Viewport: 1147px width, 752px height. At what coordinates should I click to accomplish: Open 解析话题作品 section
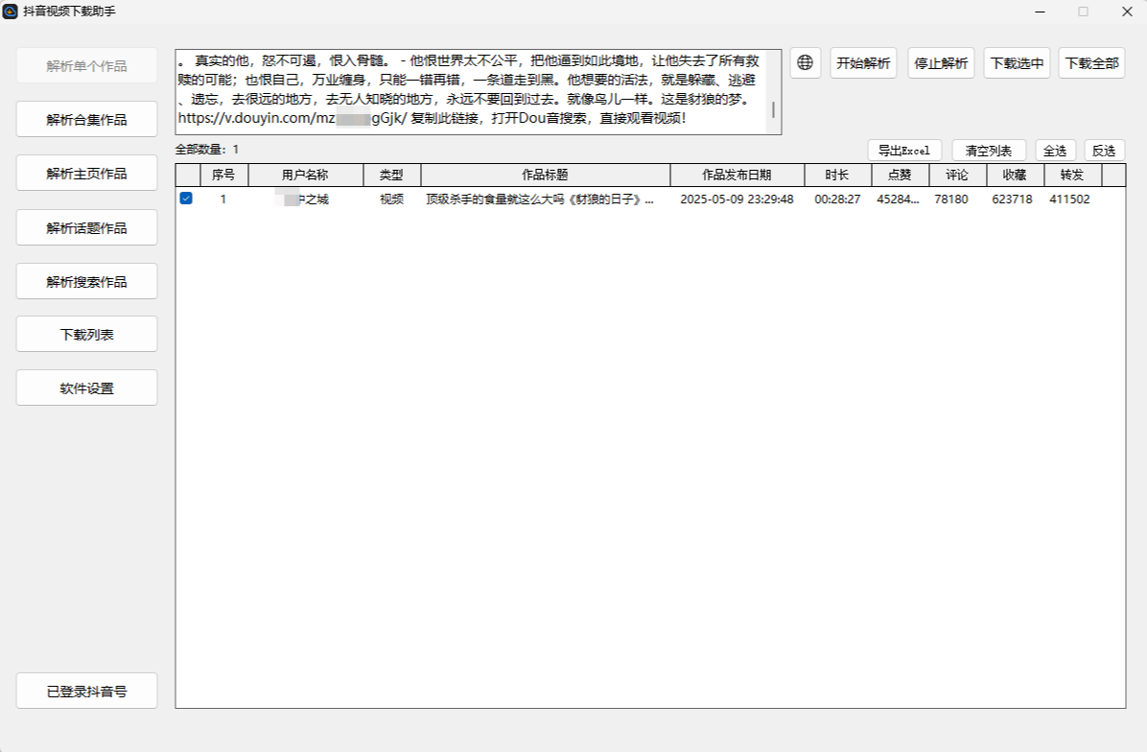[x=86, y=227]
